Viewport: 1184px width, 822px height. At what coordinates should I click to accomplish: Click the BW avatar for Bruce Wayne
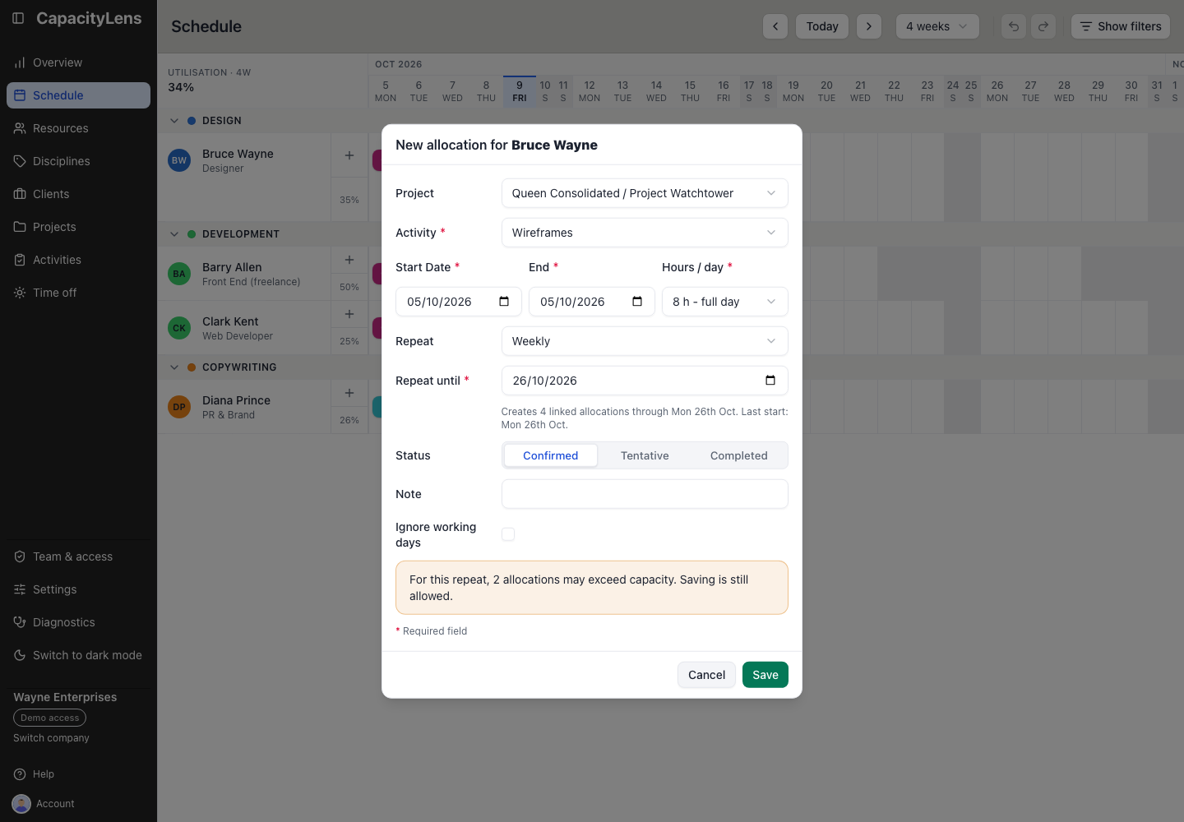179,160
